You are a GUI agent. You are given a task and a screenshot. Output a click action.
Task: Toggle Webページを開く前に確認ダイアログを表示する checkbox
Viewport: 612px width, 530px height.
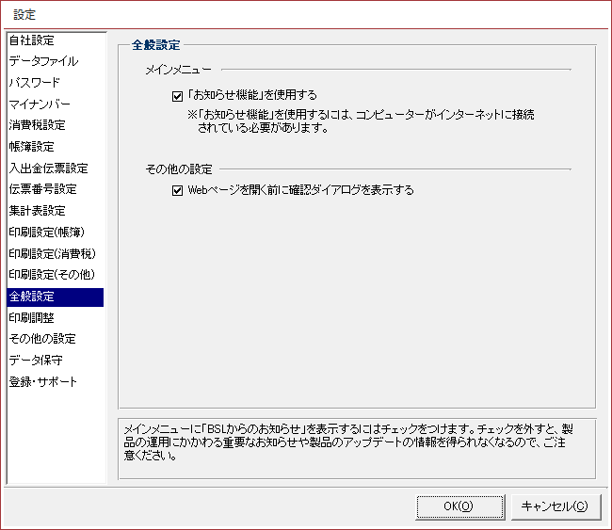pos(177,190)
